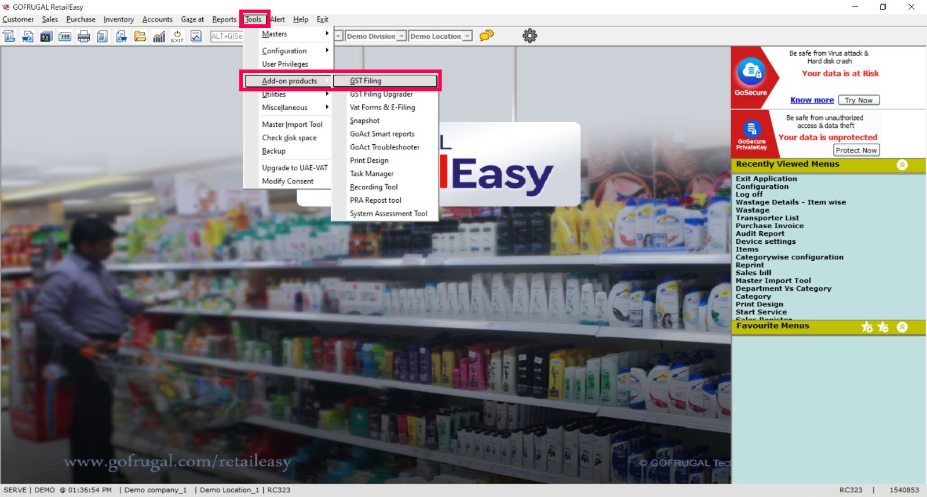Viewport: 927px width, 497px height.
Task: Click the GoSecure PrivateKey database lock icon
Action: pyautogui.click(x=751, y=129)
